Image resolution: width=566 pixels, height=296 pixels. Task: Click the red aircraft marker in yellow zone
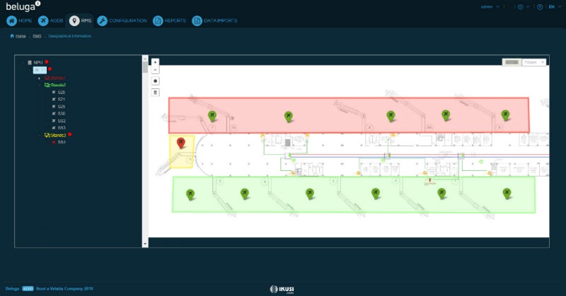[x=181, y=143]
